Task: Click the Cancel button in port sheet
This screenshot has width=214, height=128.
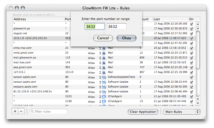Action: coord(103,38)
